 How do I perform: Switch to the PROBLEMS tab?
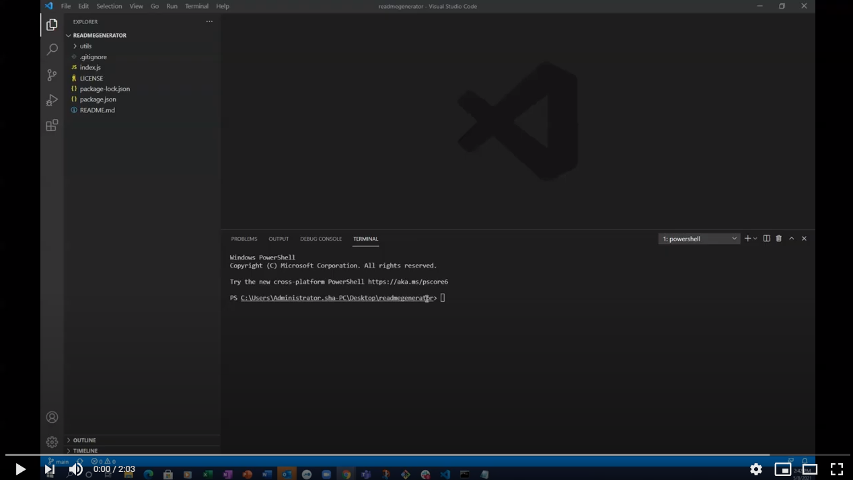244,239
